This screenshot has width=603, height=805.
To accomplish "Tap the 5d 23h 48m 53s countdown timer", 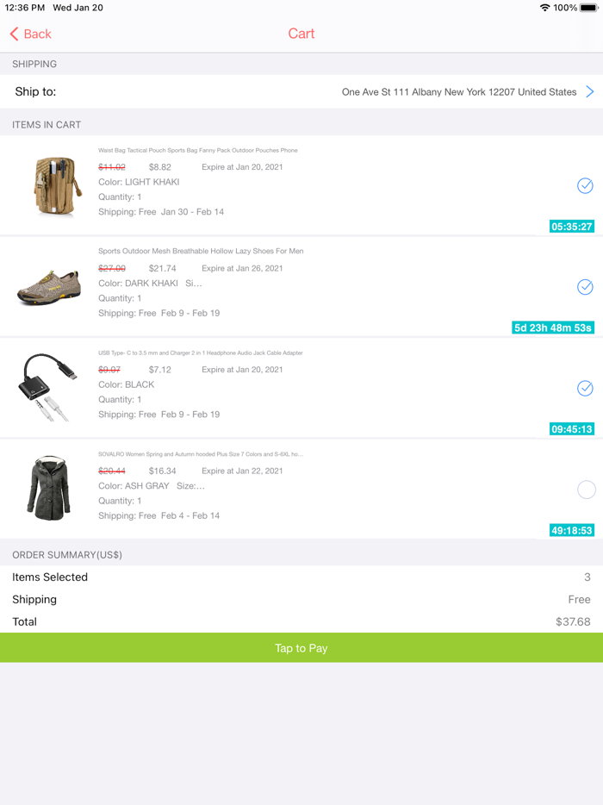I will click(551, 328).
